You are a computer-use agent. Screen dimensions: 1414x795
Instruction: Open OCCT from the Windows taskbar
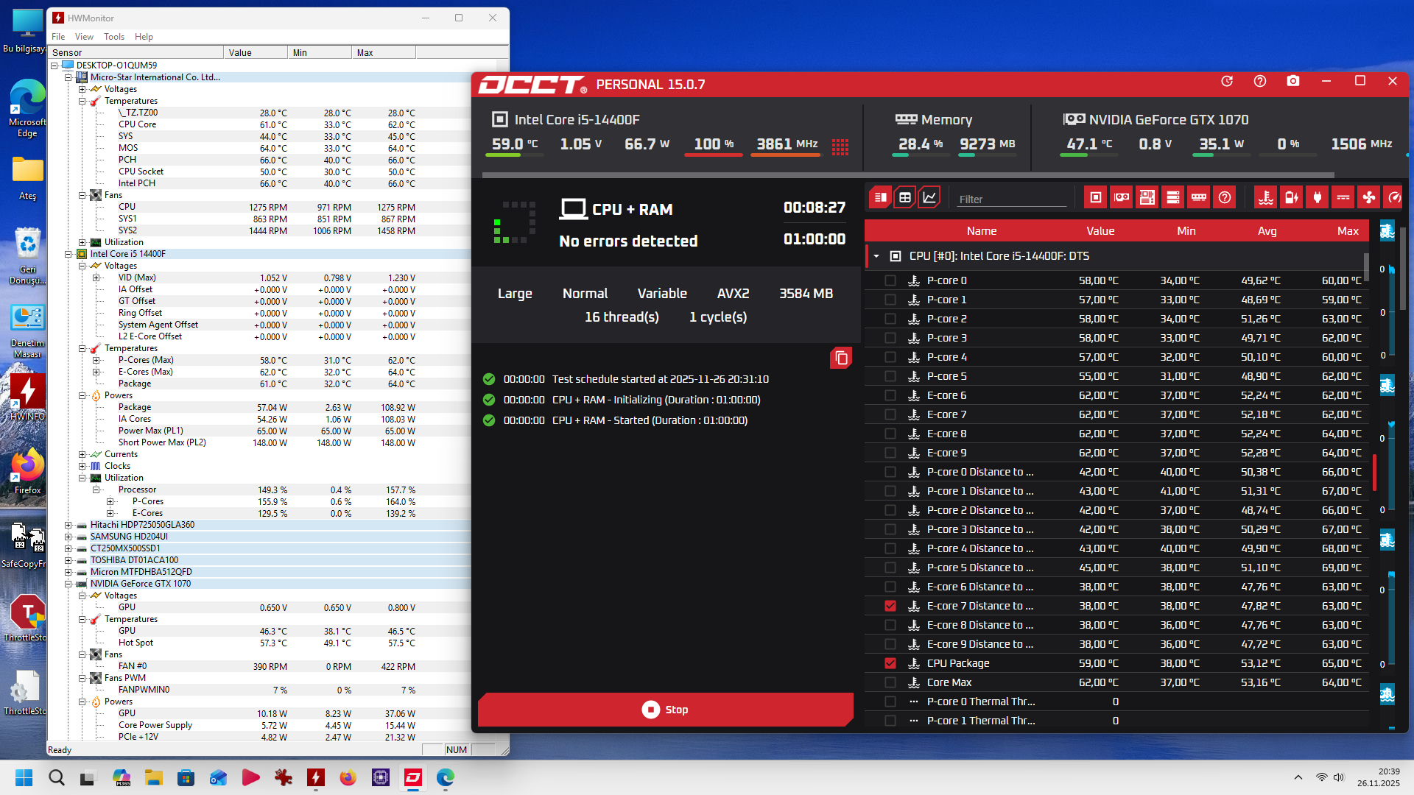pyautogui.click(x=413, y=777)
